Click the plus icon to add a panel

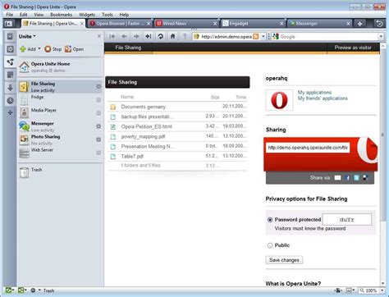tap(10, 112)
